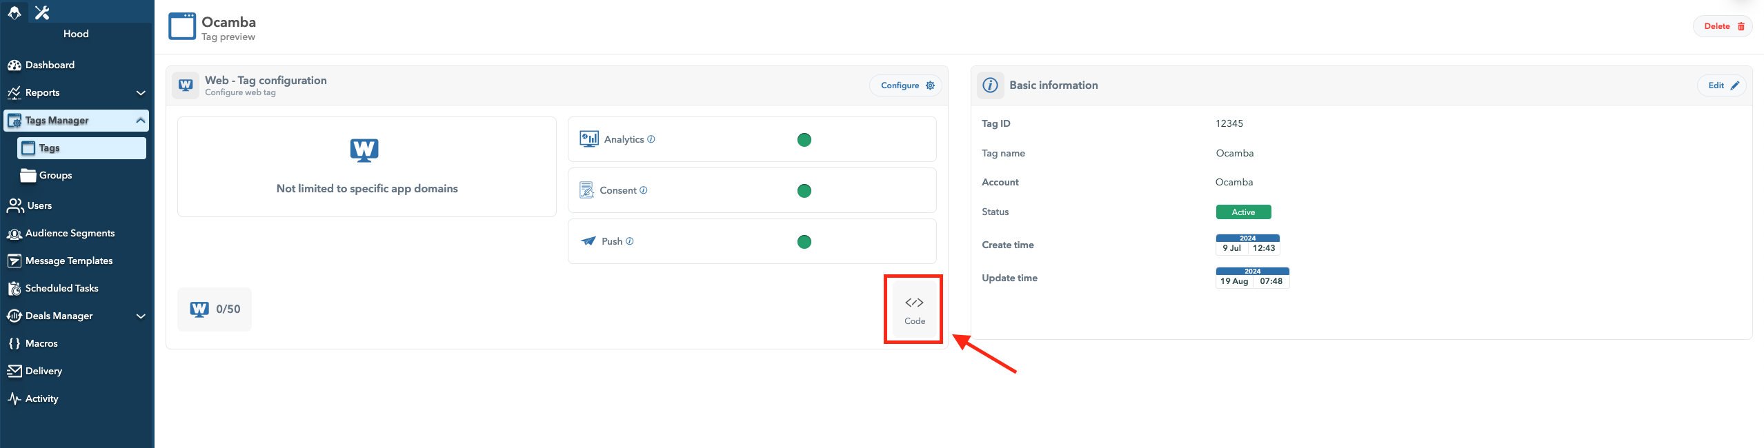Open the Groups submenu item
The image size is (1764, 448).
55,175
